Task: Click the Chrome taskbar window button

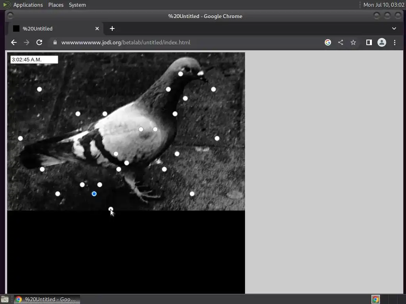Action: click(x=47, y=299)
